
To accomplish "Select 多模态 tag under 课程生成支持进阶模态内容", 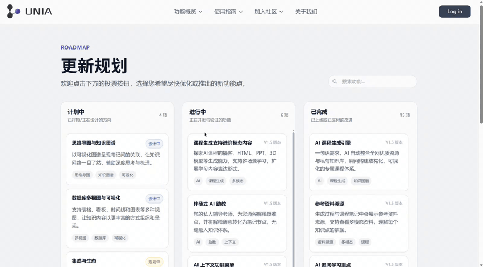I will click(238, 181).
